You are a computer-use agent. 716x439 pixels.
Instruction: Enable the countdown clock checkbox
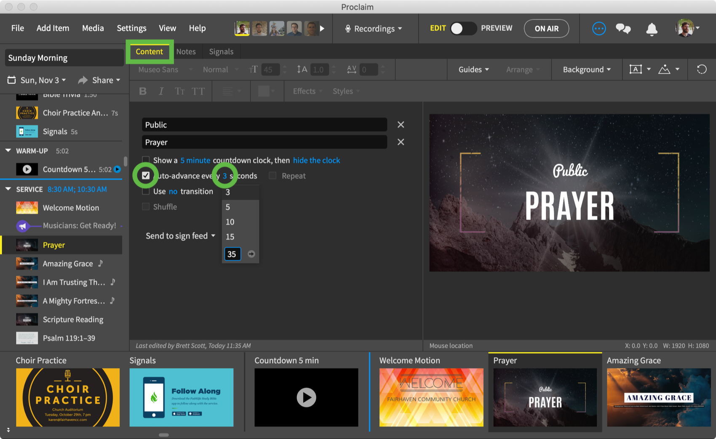point(146,160)
